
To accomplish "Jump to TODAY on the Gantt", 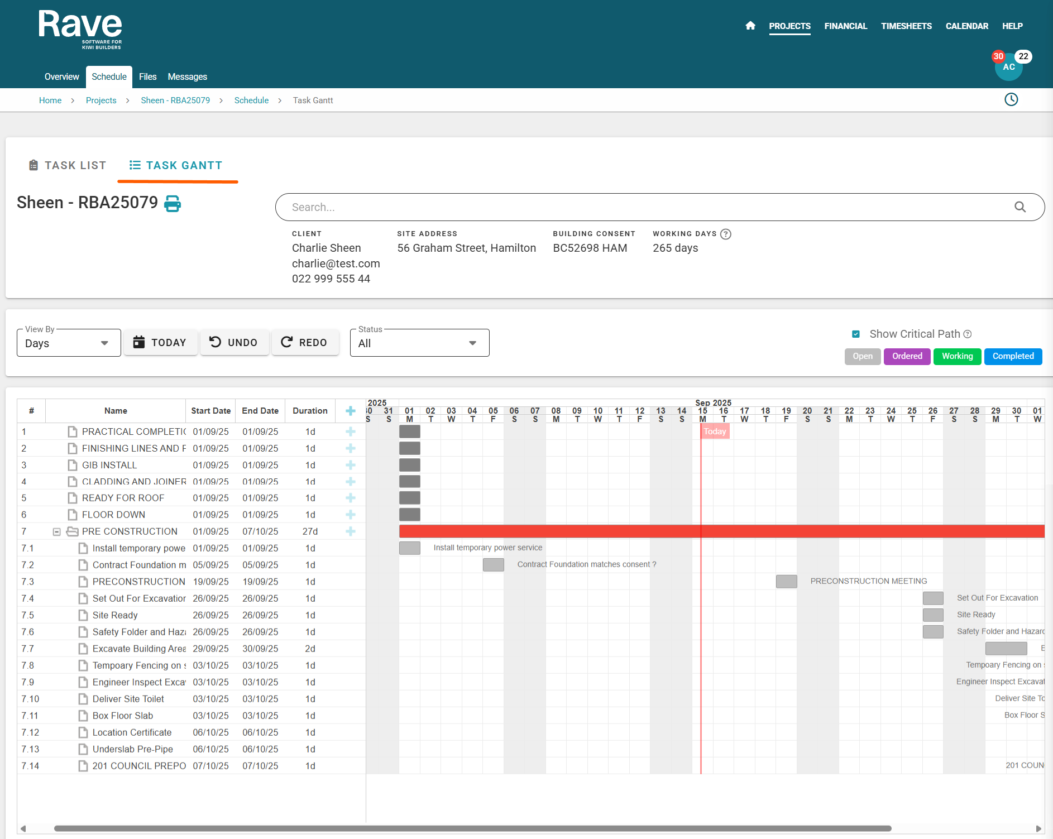I will (x=160, y=342).
